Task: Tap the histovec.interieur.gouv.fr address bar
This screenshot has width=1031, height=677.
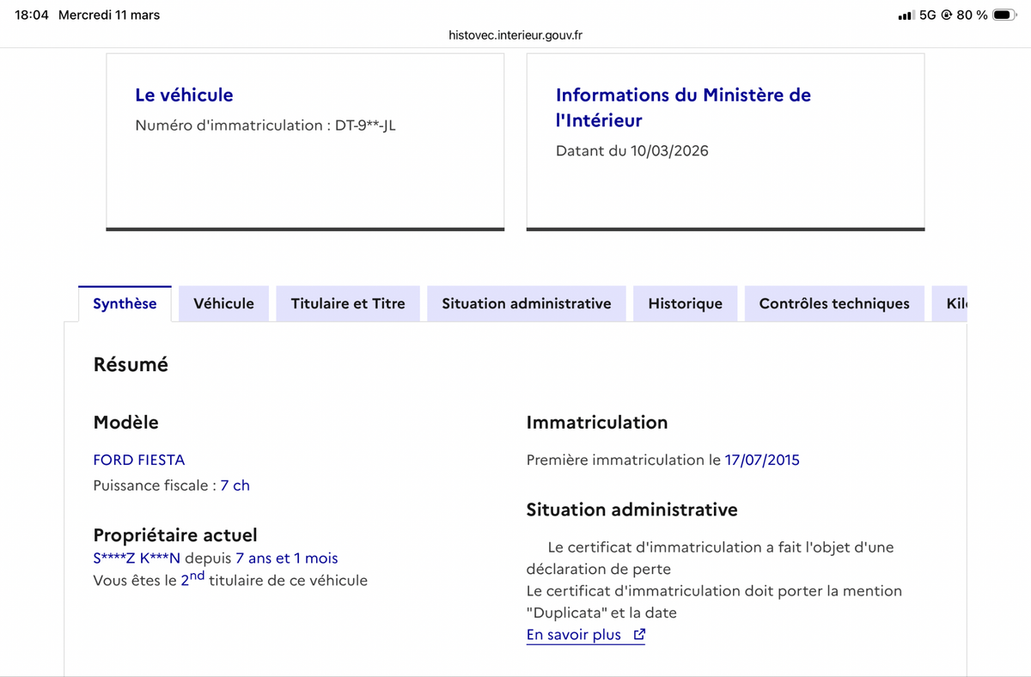Action: (x=515, y=35)
